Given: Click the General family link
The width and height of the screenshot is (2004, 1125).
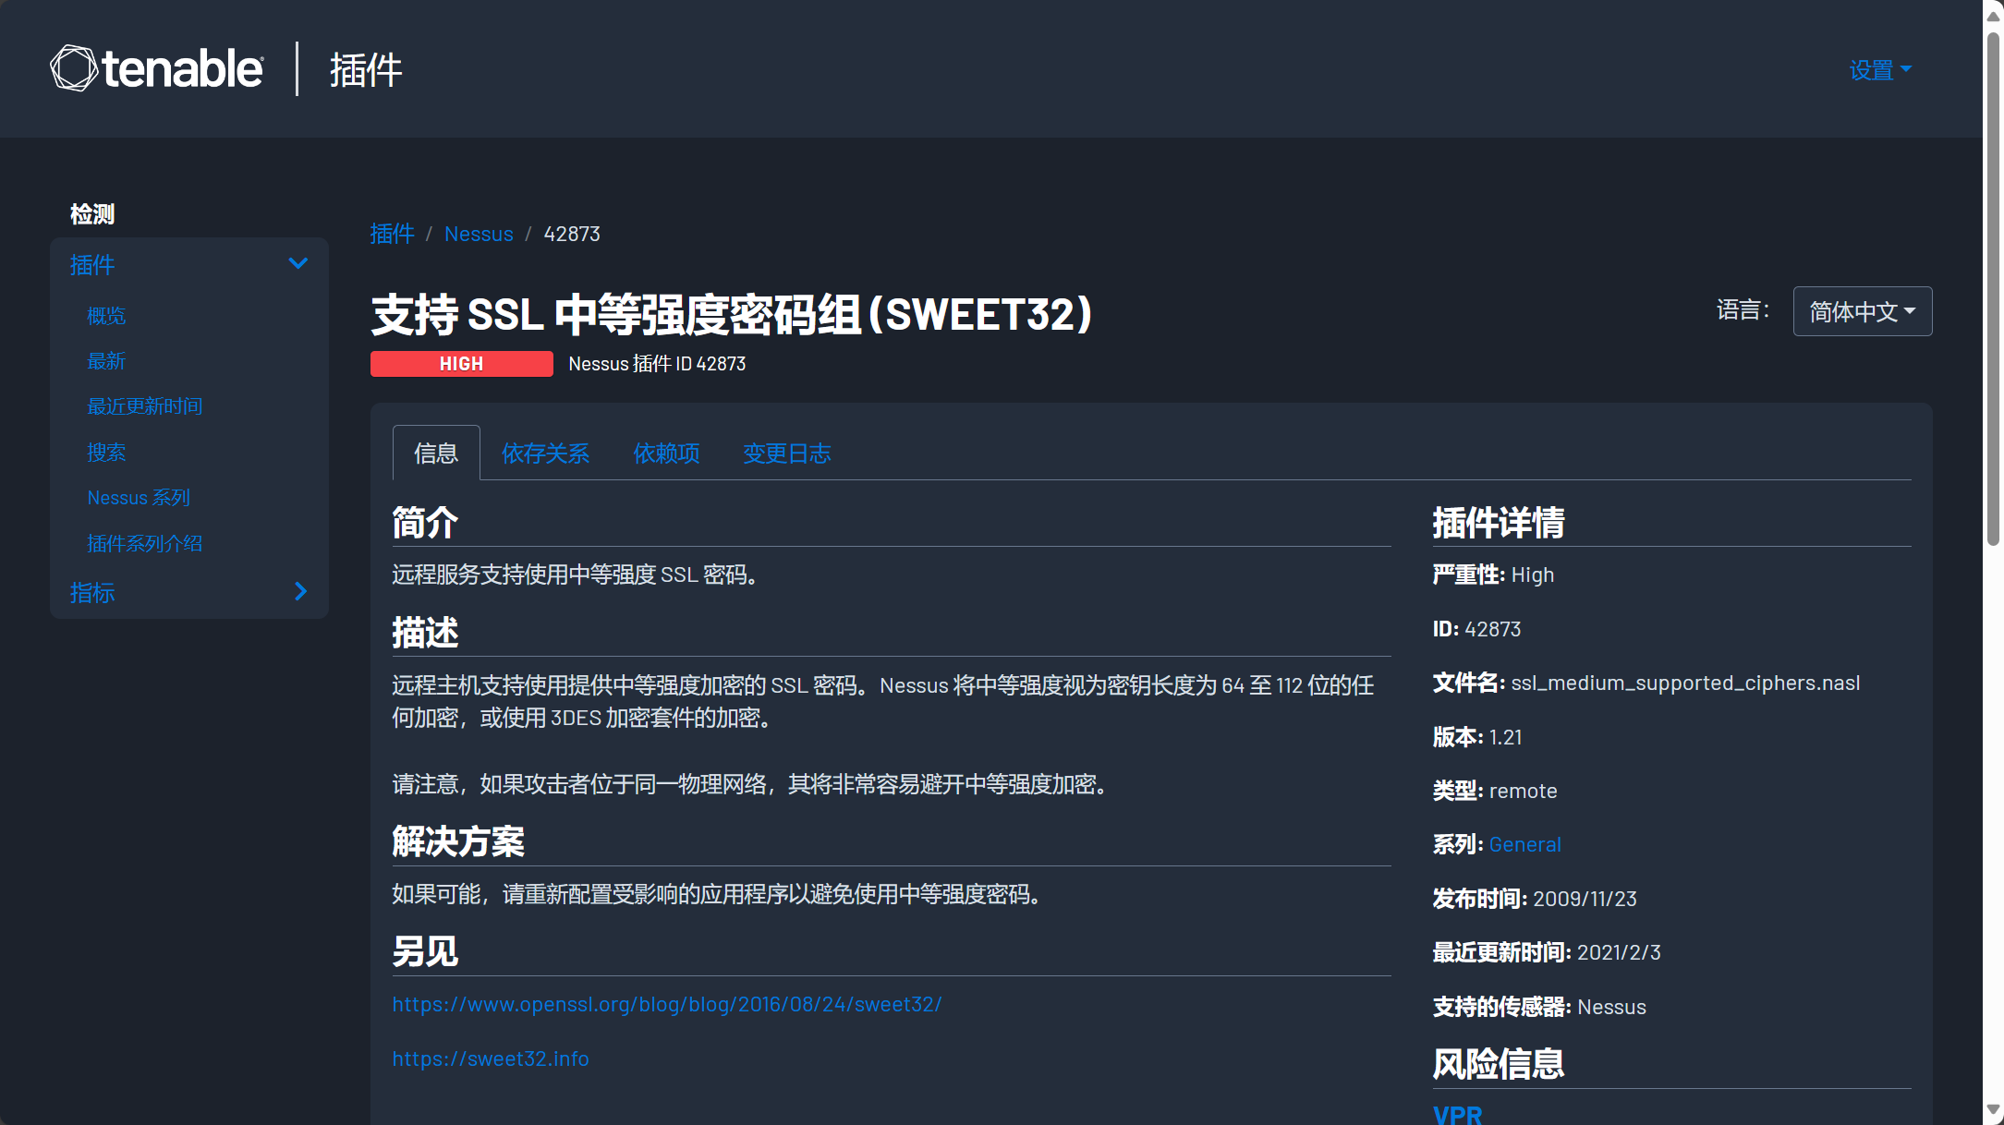Looking at the screenshot, I should (1524, 844).
